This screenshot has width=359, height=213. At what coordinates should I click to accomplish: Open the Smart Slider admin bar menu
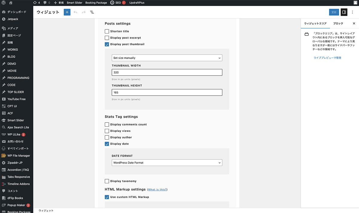click(74, 3)
